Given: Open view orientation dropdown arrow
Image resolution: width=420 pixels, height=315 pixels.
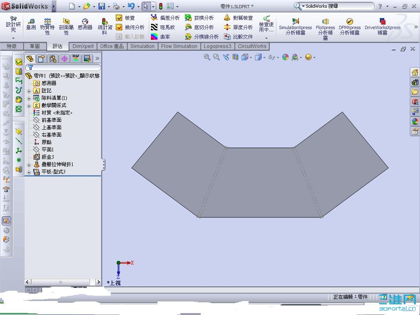Looking at the screenshot, I should pos(251,57).
